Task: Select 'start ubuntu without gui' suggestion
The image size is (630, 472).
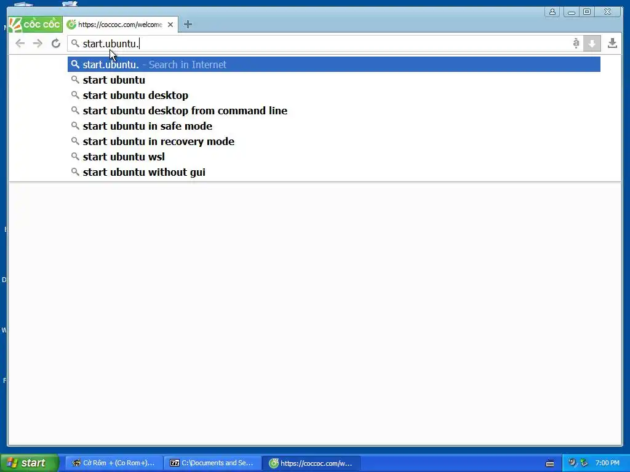Action: 334,172
